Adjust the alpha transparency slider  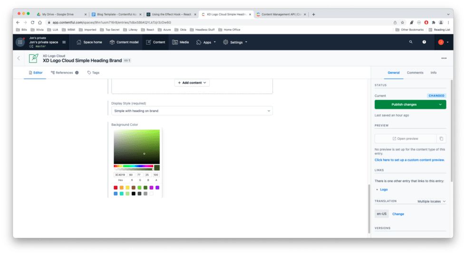[x=134, y=169]
